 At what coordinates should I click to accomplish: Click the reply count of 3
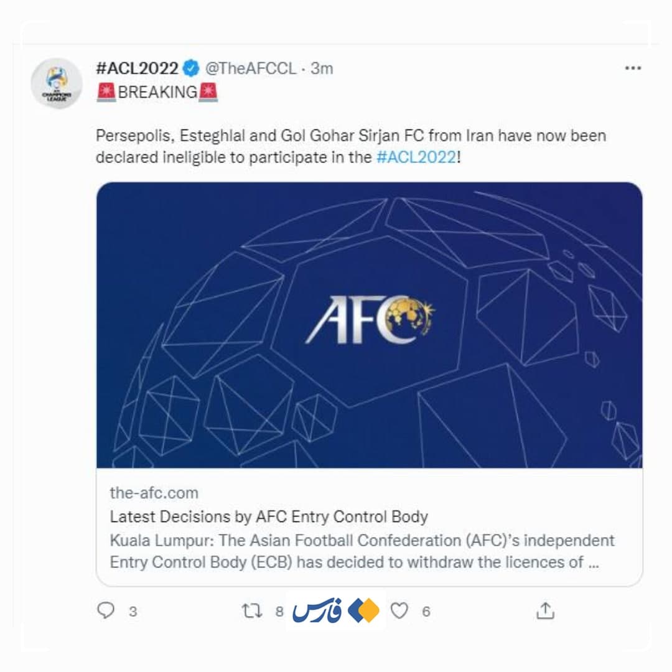point(133,612)
